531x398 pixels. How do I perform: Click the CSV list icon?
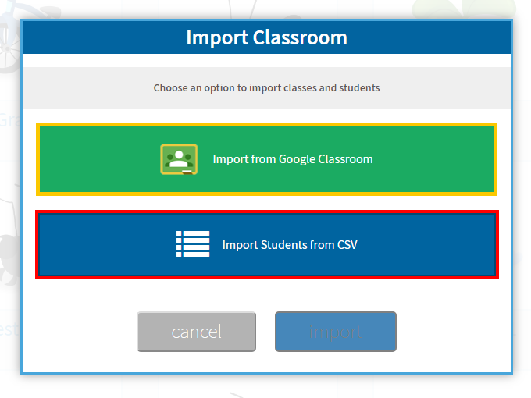(x=192, y=244)
